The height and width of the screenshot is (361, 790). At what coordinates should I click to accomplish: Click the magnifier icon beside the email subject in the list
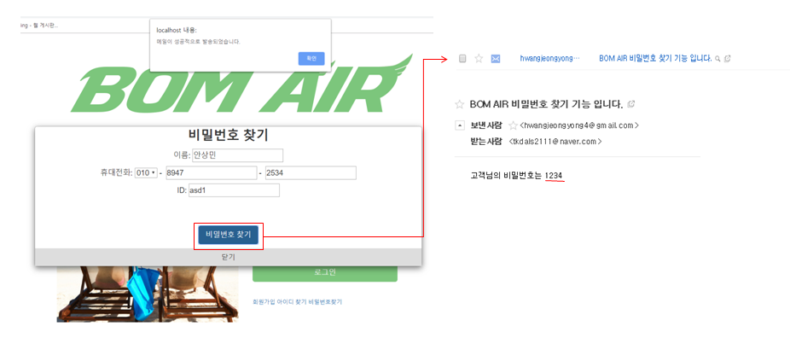(x=717, y=59)
